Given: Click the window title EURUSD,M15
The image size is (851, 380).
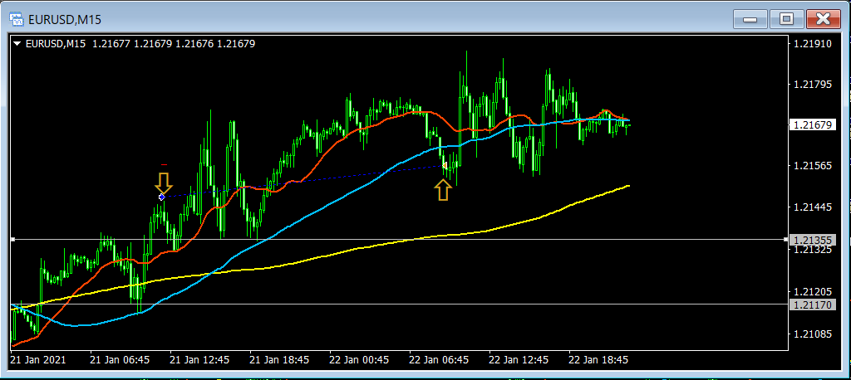Looking at the screenshot, I should click(64, 21).
